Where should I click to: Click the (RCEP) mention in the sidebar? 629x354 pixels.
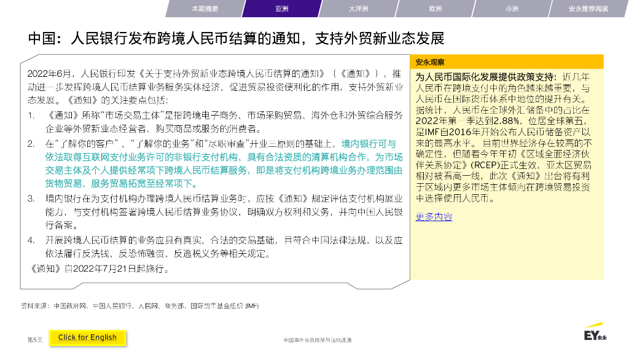(x=484, y=165)
